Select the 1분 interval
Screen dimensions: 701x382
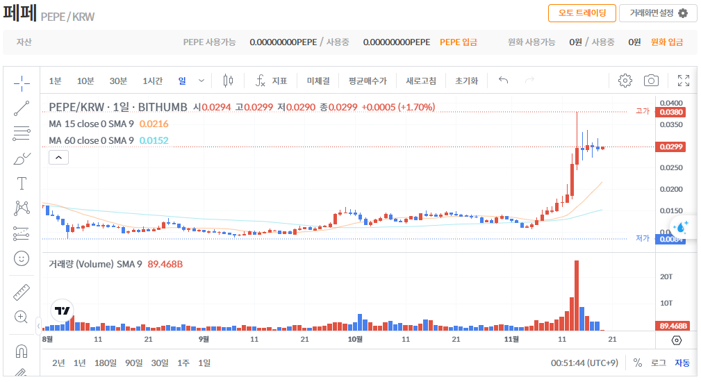(55, 81)
